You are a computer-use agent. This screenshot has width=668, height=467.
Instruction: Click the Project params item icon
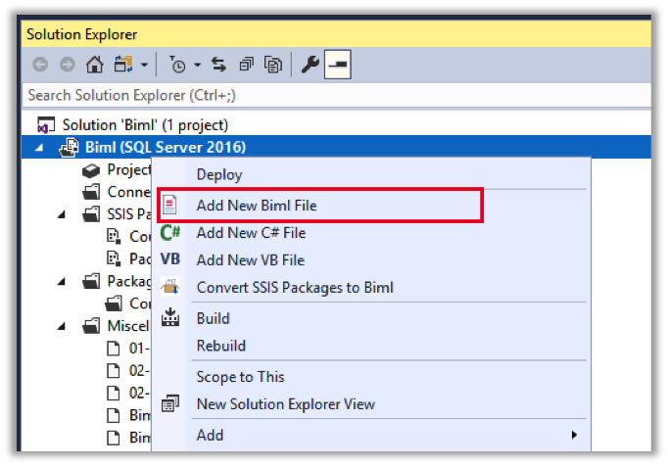(x=91, y=169)
